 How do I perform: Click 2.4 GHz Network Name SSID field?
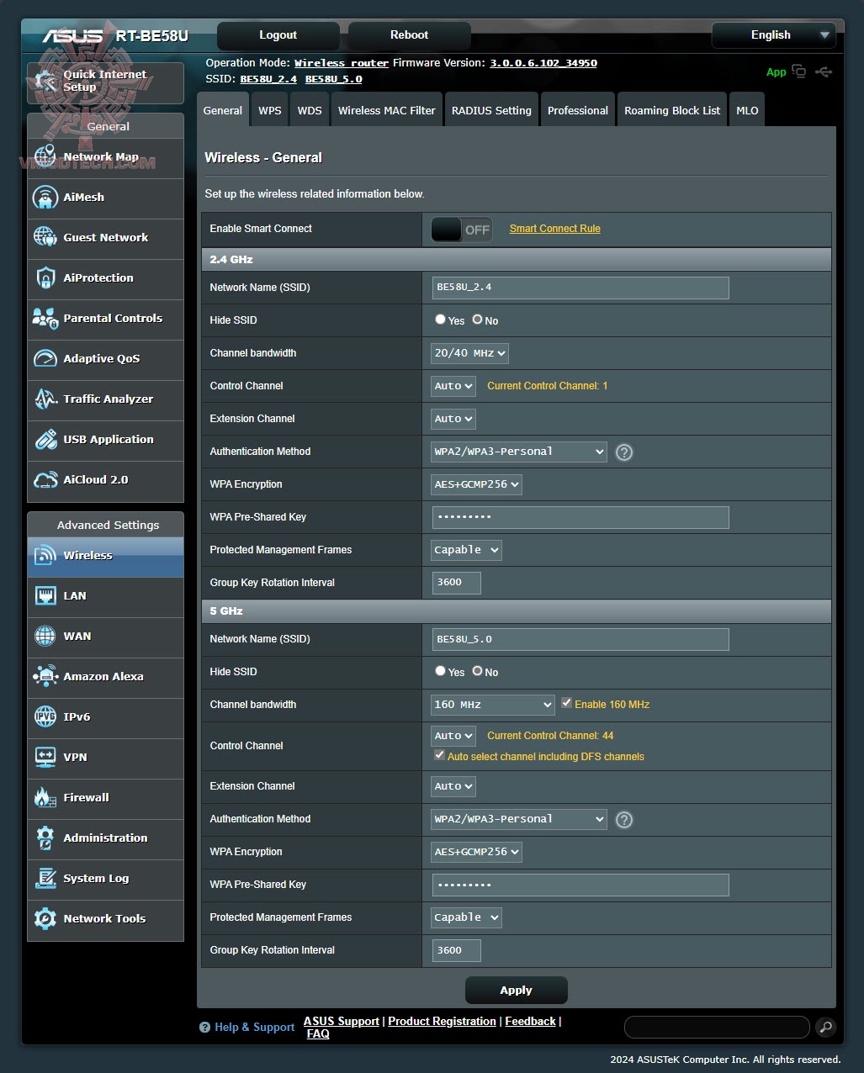580,288
